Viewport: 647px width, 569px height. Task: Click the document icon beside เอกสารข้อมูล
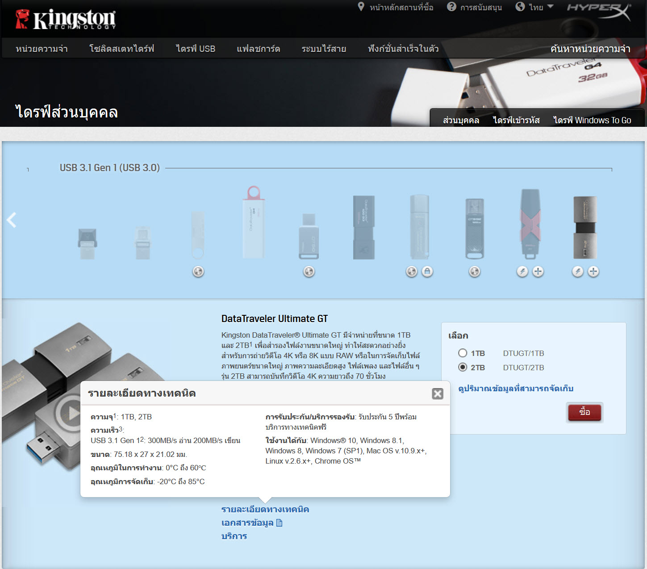pyautogui.click(x=280, y=523)
